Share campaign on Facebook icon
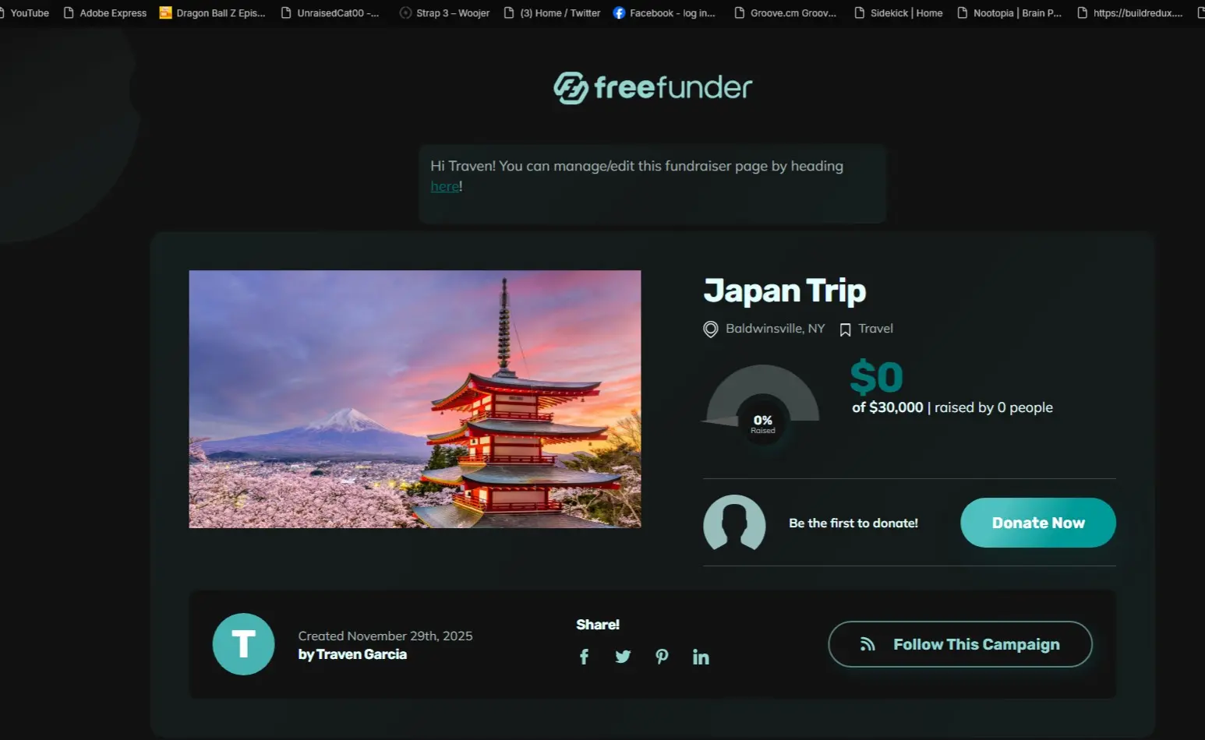The width and height of the screenshot is (1205, 740). [x=584, y=657]
